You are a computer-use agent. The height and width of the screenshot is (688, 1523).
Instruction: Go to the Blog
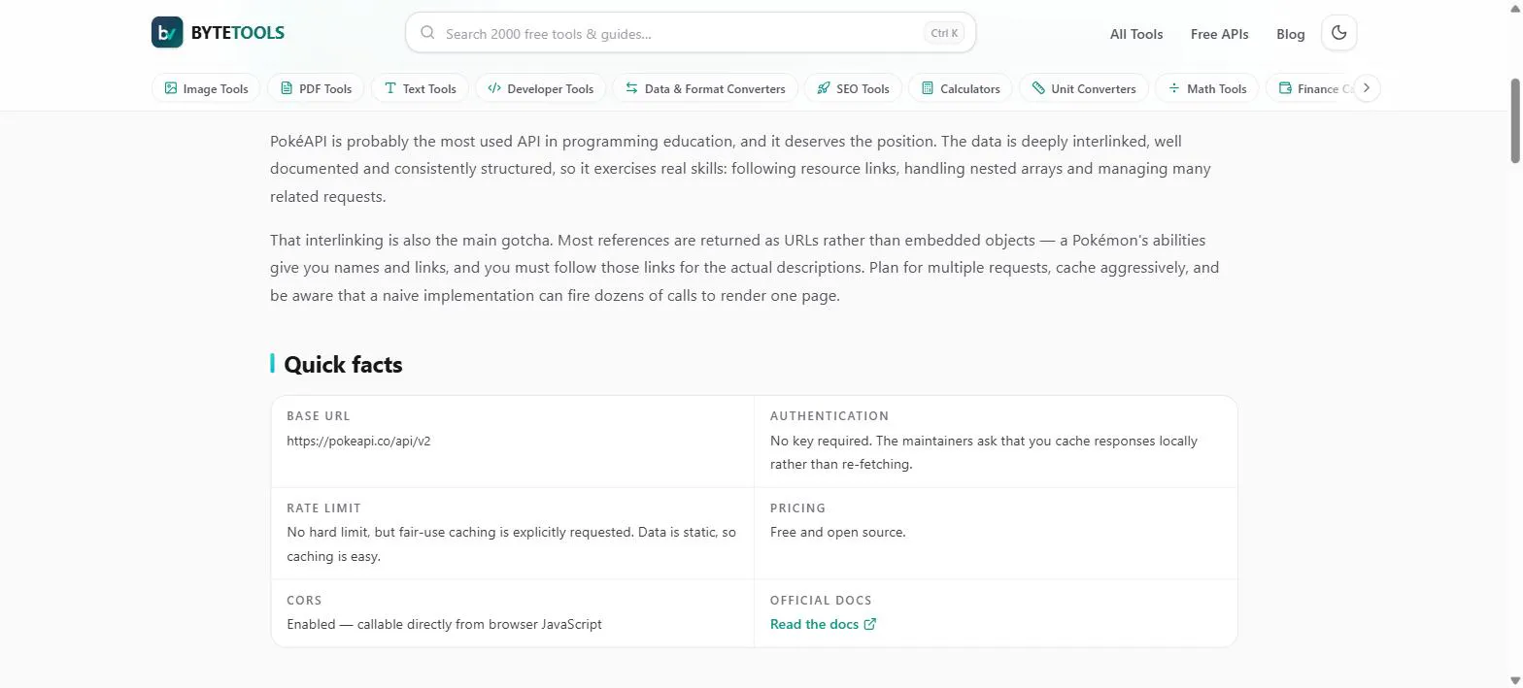point(1291,34)
